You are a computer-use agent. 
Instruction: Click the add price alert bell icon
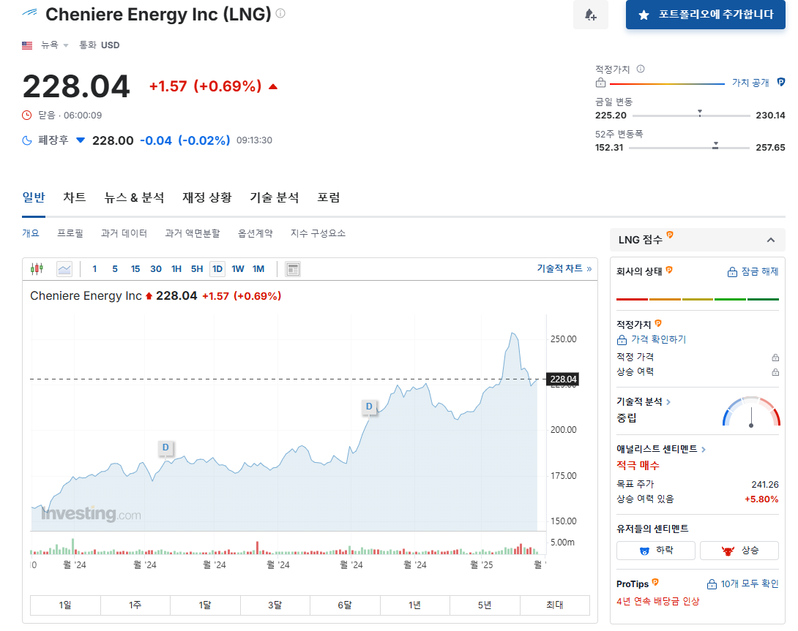tap(590, 15)
